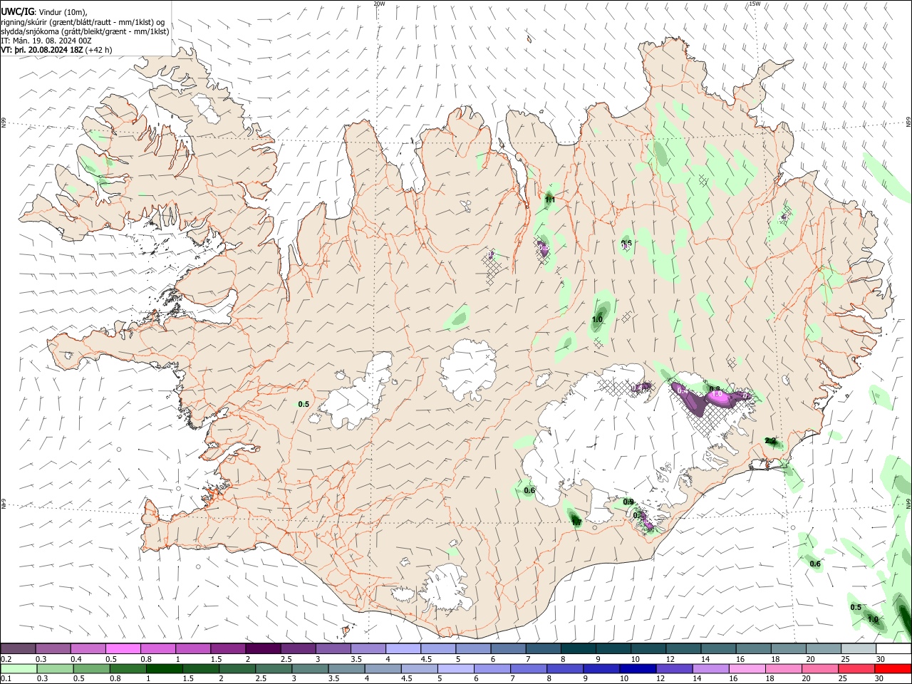Pick the light pink 16 swatch in rain legend
This screenshot has width=912, height=684.
[x=747, y=668]
